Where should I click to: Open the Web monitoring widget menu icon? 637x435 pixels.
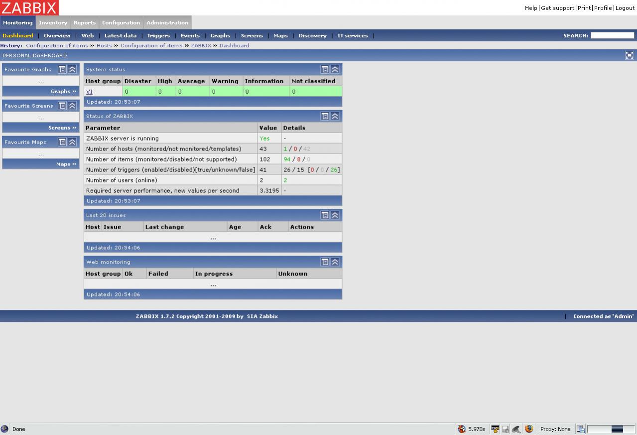325,262
